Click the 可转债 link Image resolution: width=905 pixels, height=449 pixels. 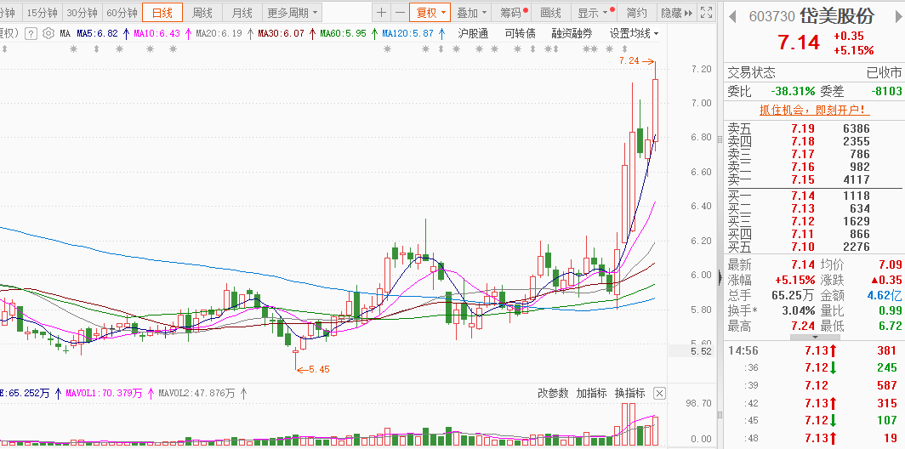[x=520, y=33]
